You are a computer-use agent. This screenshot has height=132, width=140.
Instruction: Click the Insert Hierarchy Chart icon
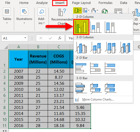click(85, 10)
